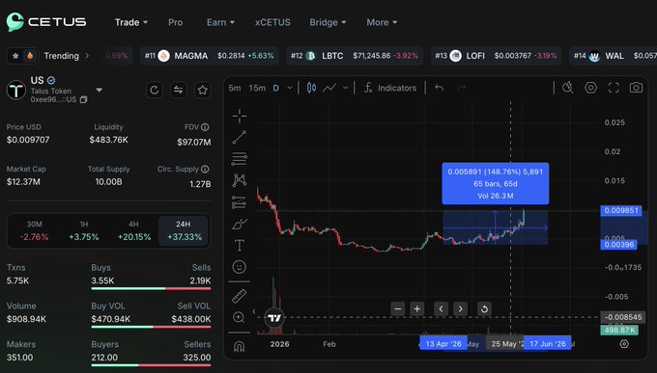Viewport: 657px width, 373px height.
Task: Take a chart snapshot
Action: [636, 88]
